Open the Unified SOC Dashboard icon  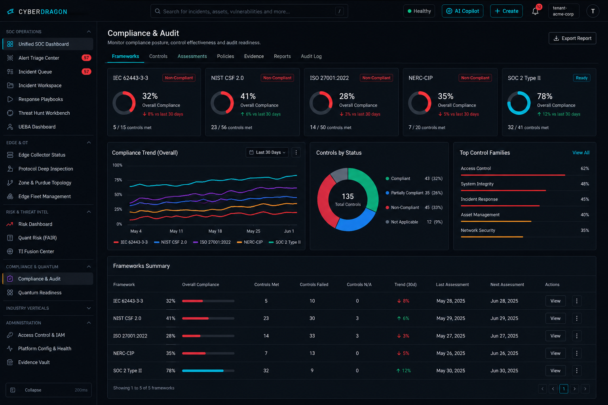10,44
